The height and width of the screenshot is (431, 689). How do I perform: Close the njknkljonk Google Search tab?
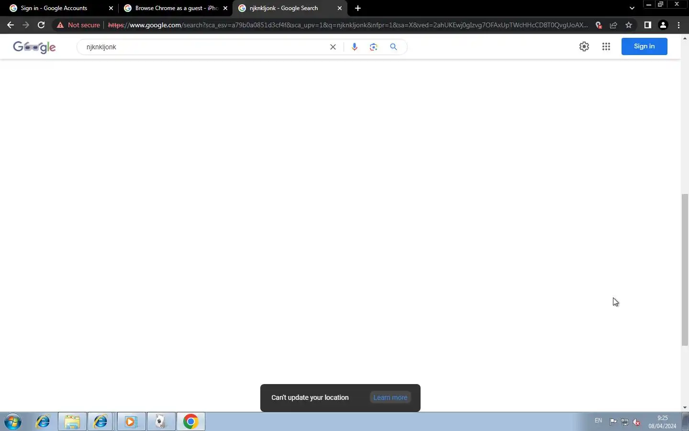click(340, 8)
